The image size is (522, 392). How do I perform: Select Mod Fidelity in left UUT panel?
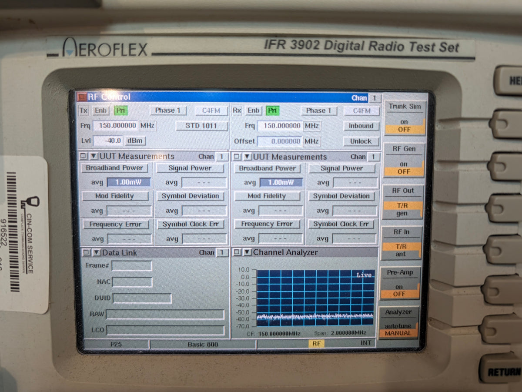click(115, 196)
